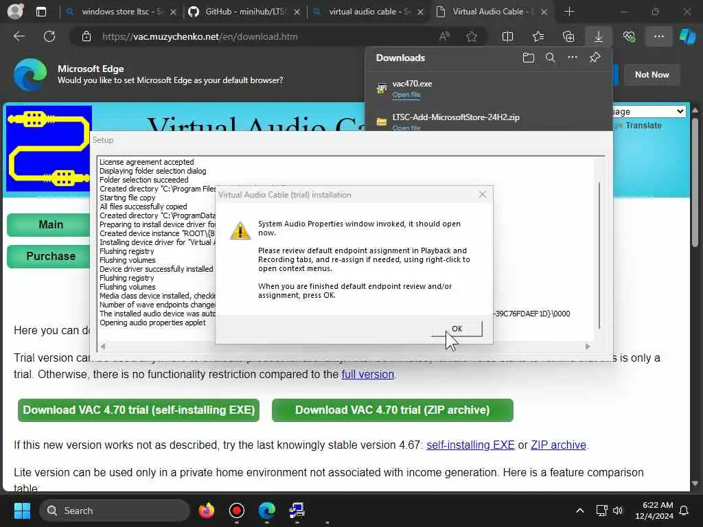
Task: Click OK in the installation dialog
Action: pyautogui.click(x=457, y=329)
